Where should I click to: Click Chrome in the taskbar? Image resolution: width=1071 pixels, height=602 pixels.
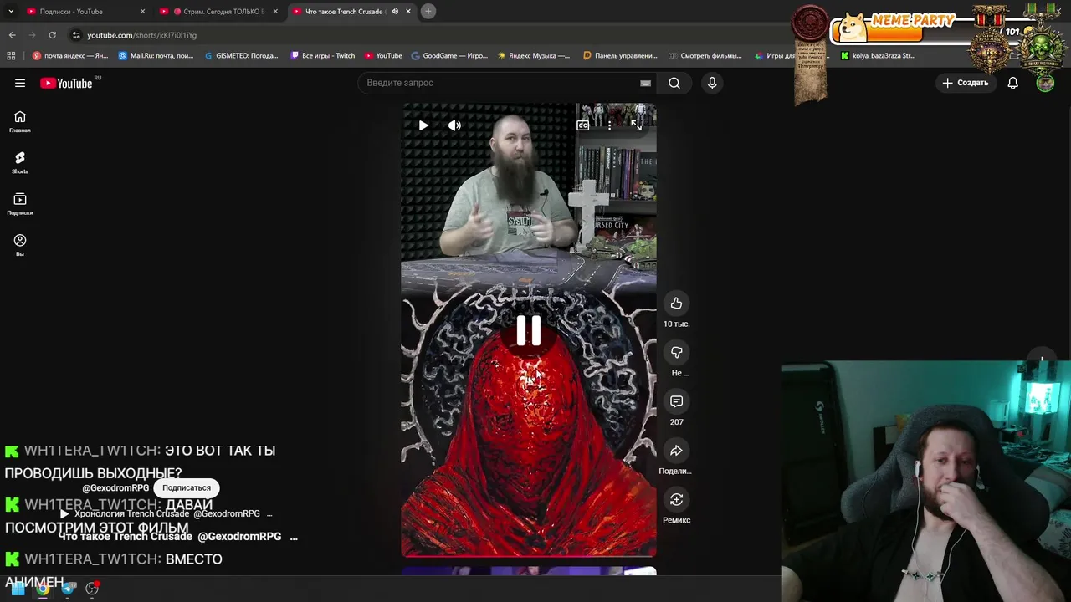coord(43,589)
